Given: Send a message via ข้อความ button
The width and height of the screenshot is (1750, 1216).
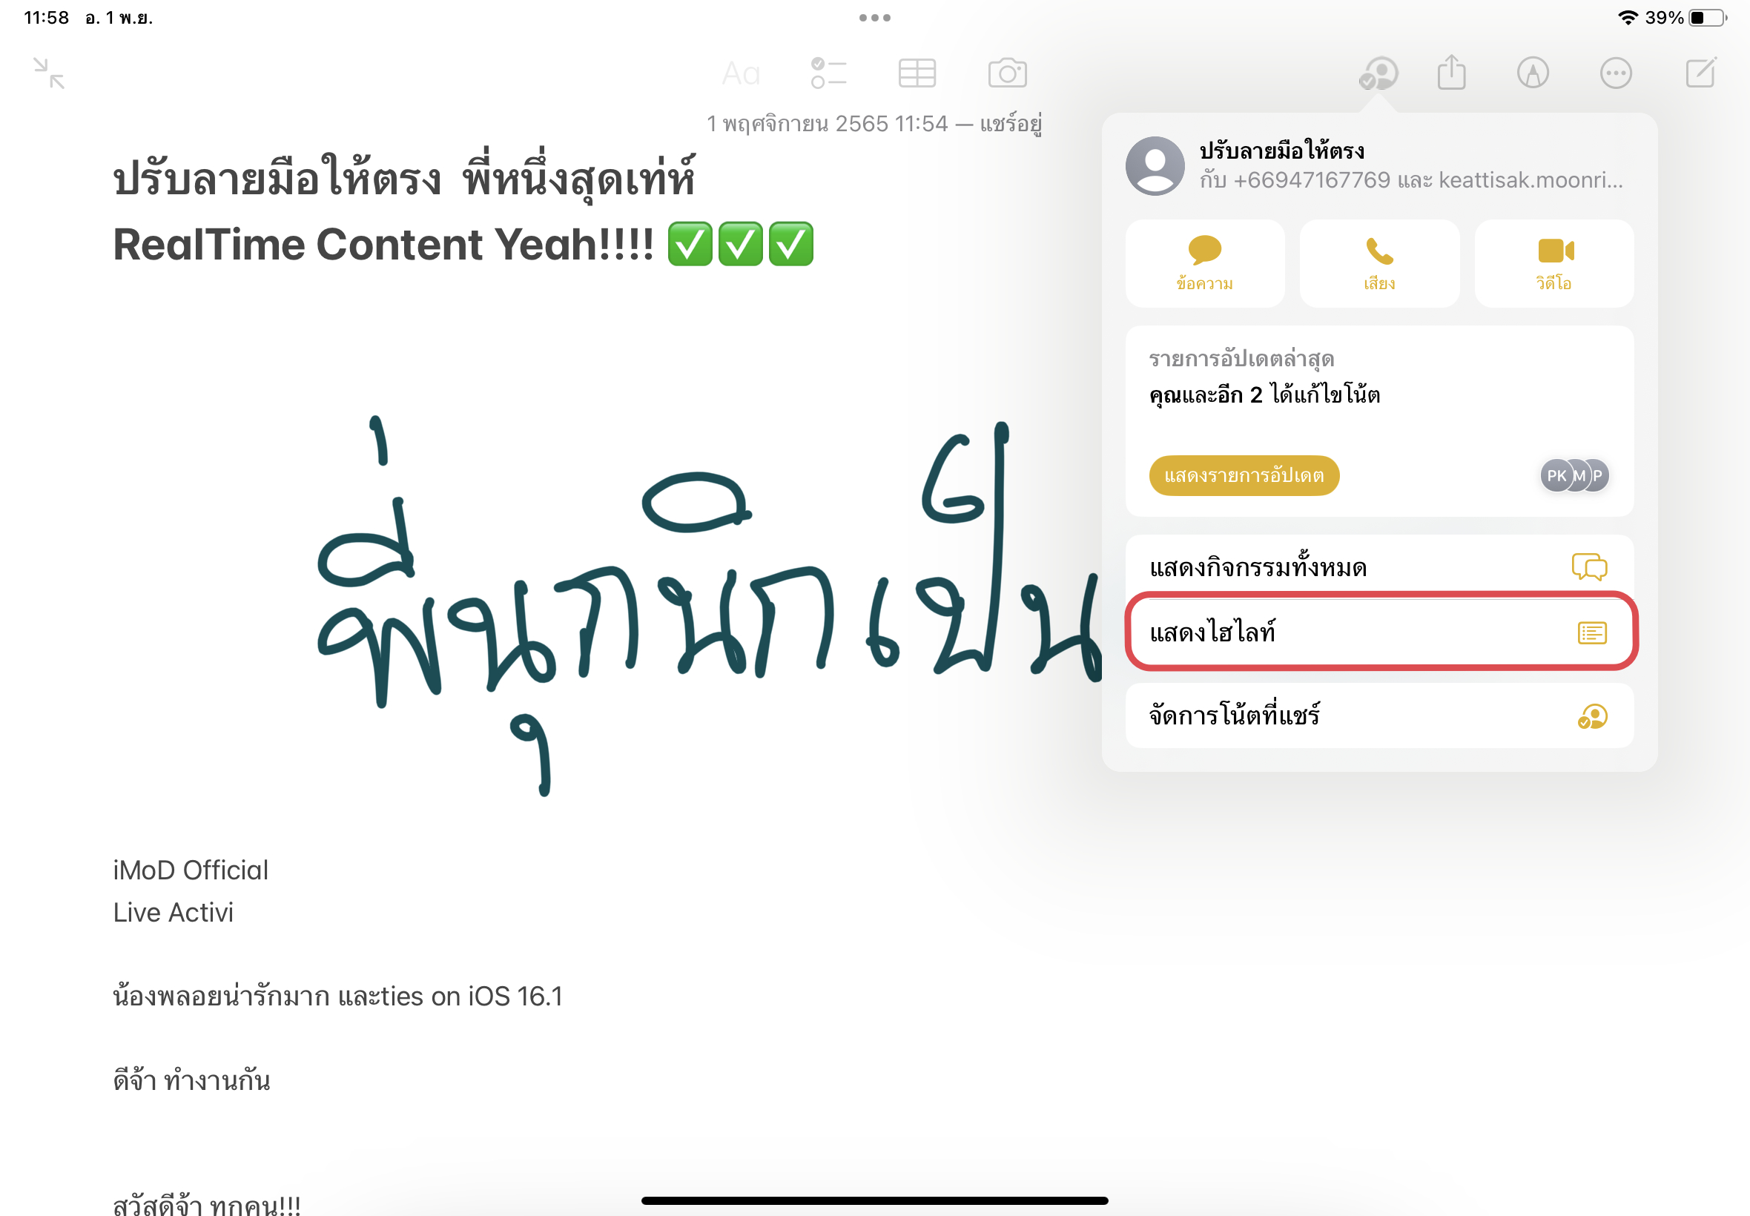Looking at the screenshot, I should click(x=1204, y=264).
